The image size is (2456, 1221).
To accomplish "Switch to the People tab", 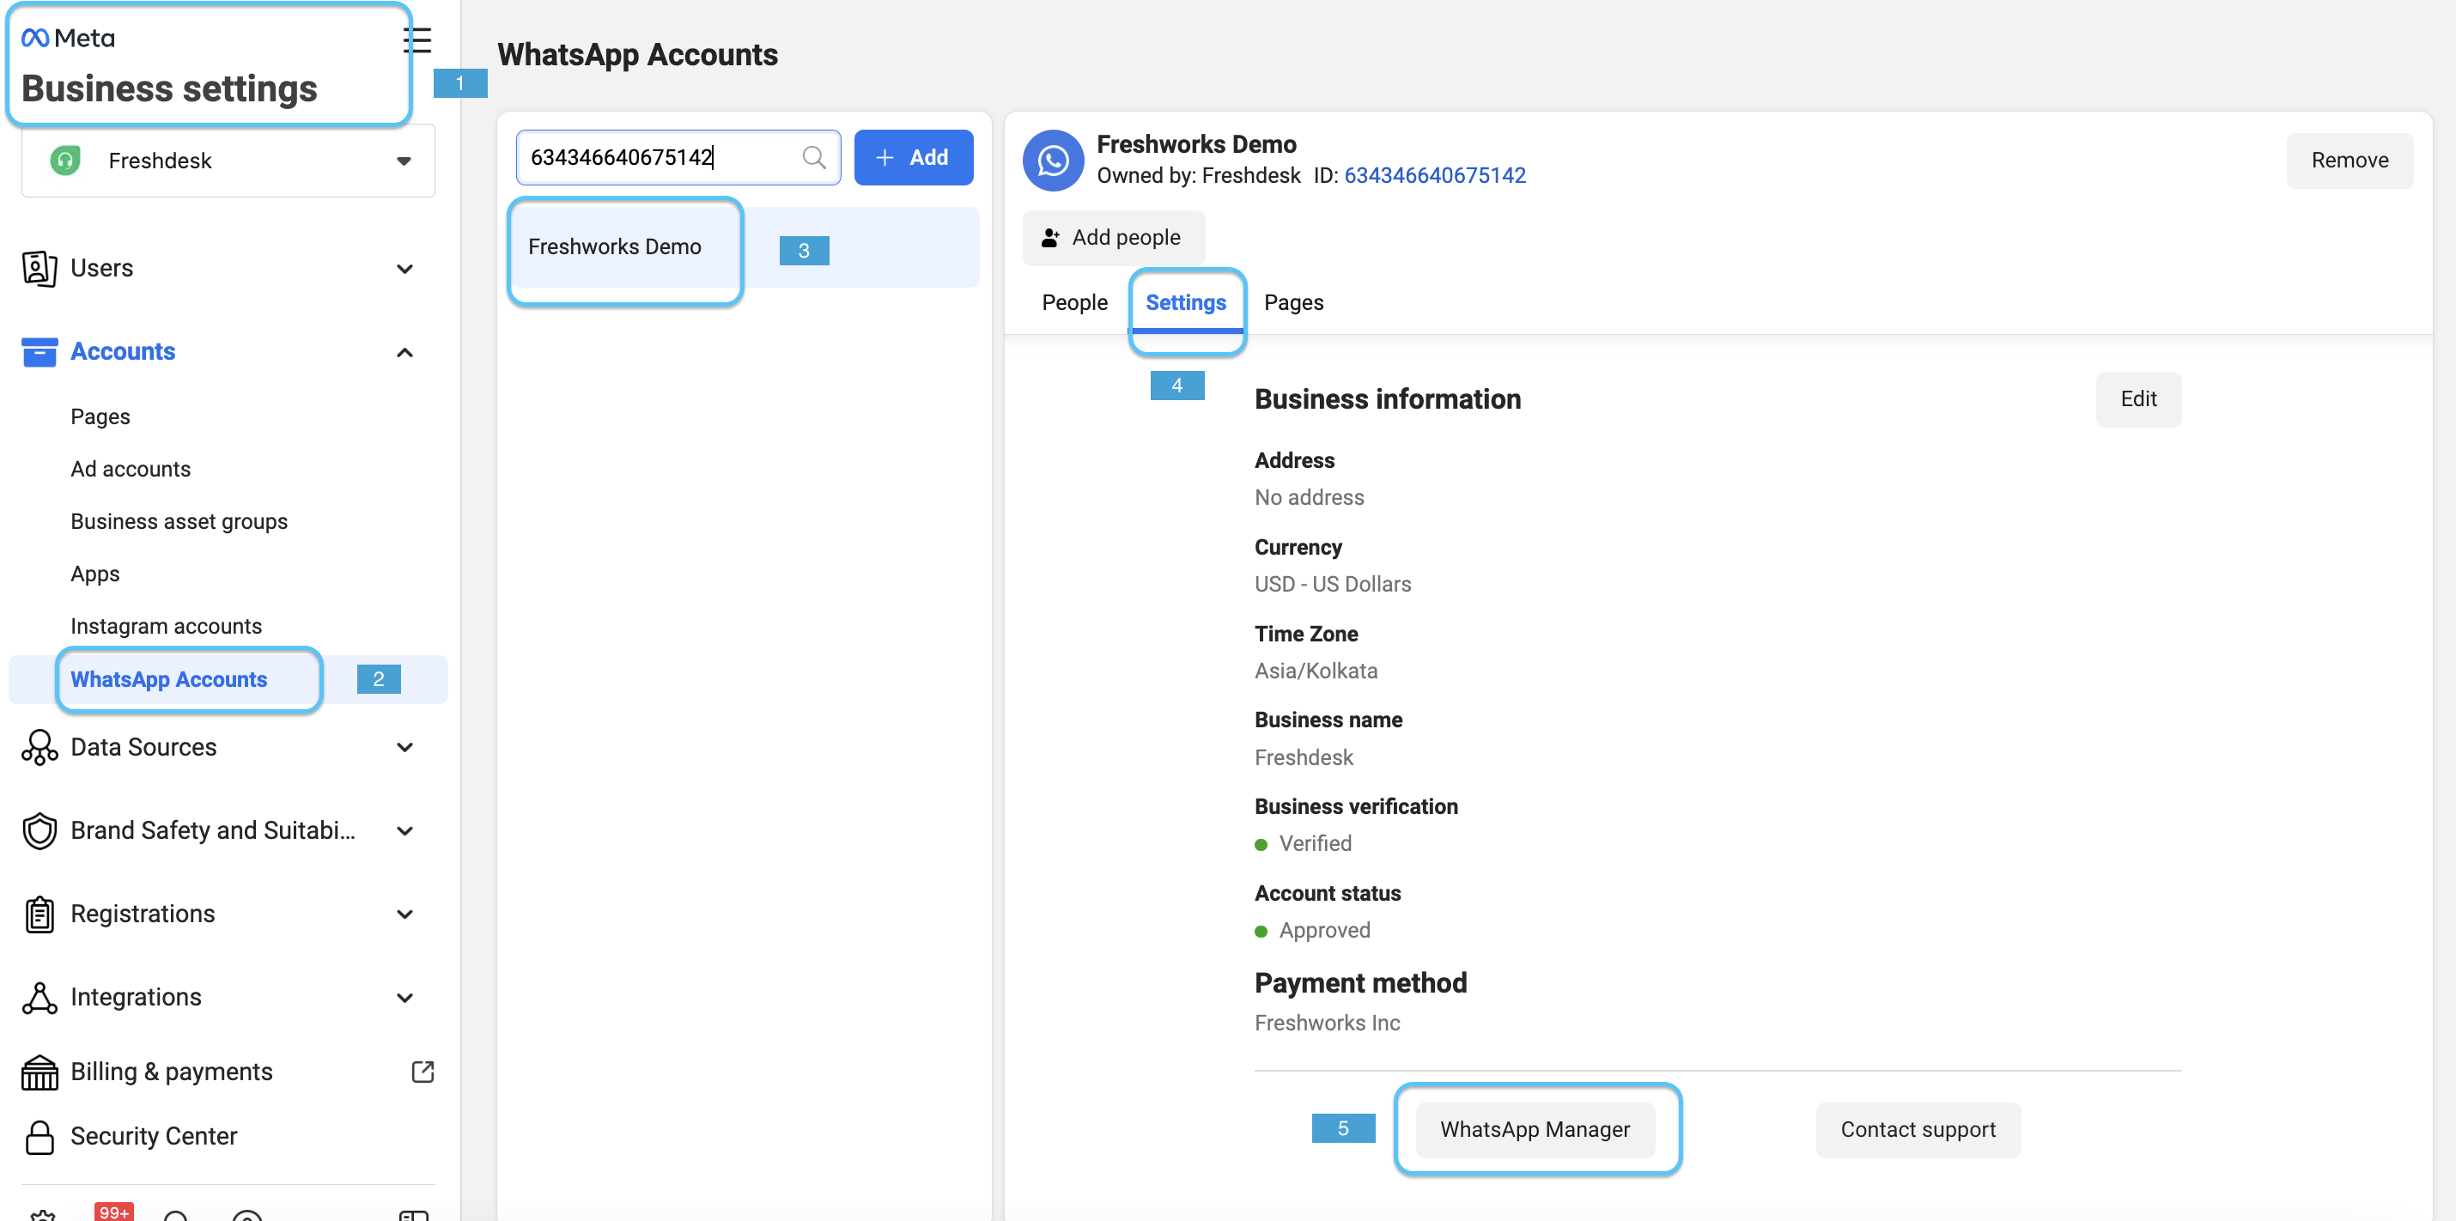I will click(x=1073, y=302).
